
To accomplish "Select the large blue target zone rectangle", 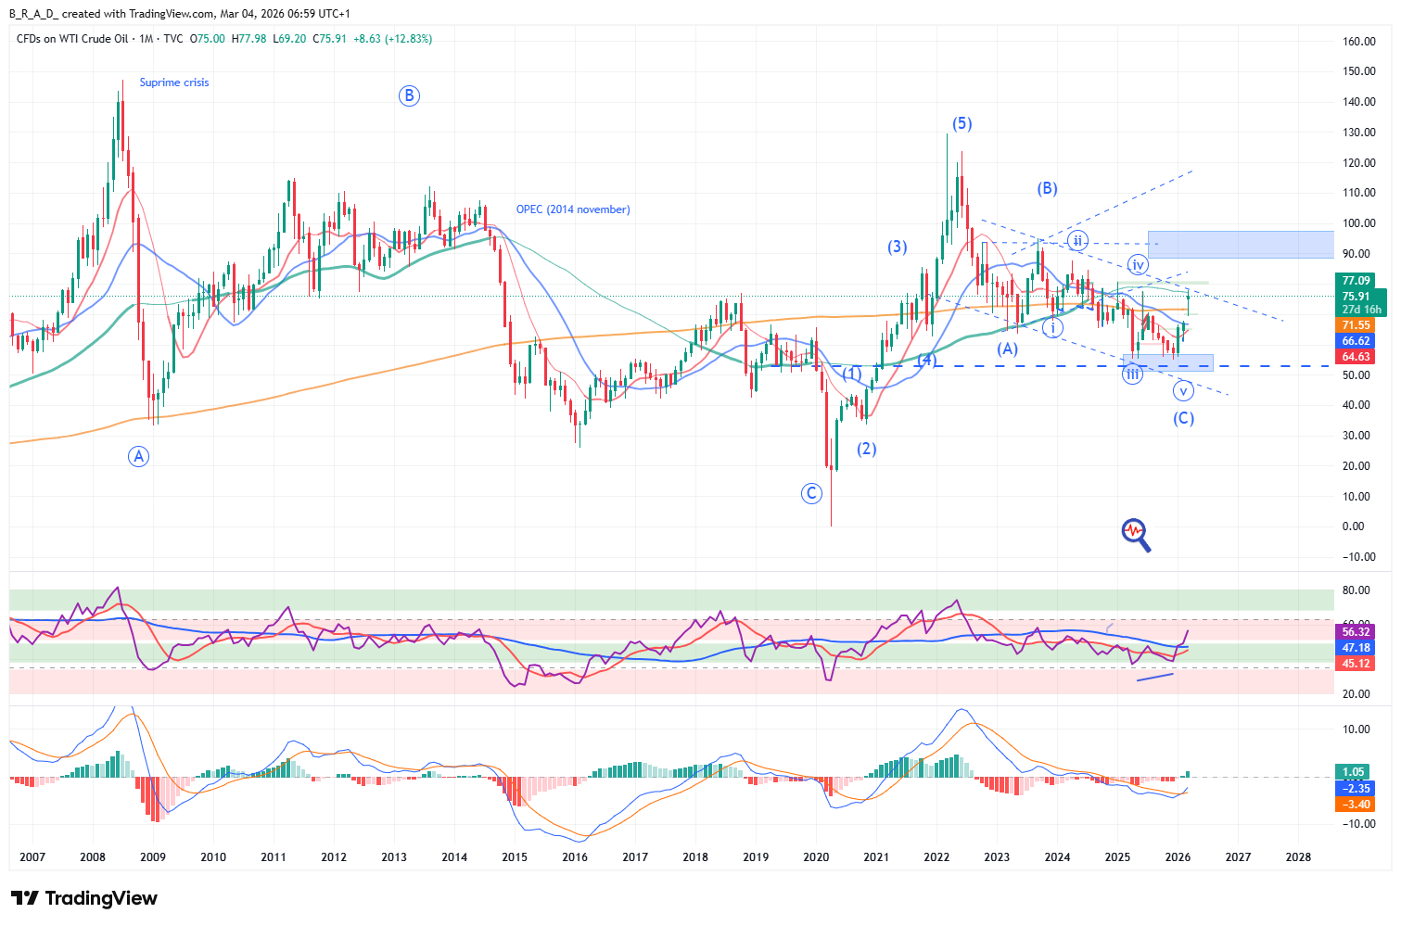I will [1240, 245].
